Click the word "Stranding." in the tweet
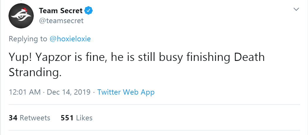The height and width of the screenshot is (135, 308). [35, 73]
